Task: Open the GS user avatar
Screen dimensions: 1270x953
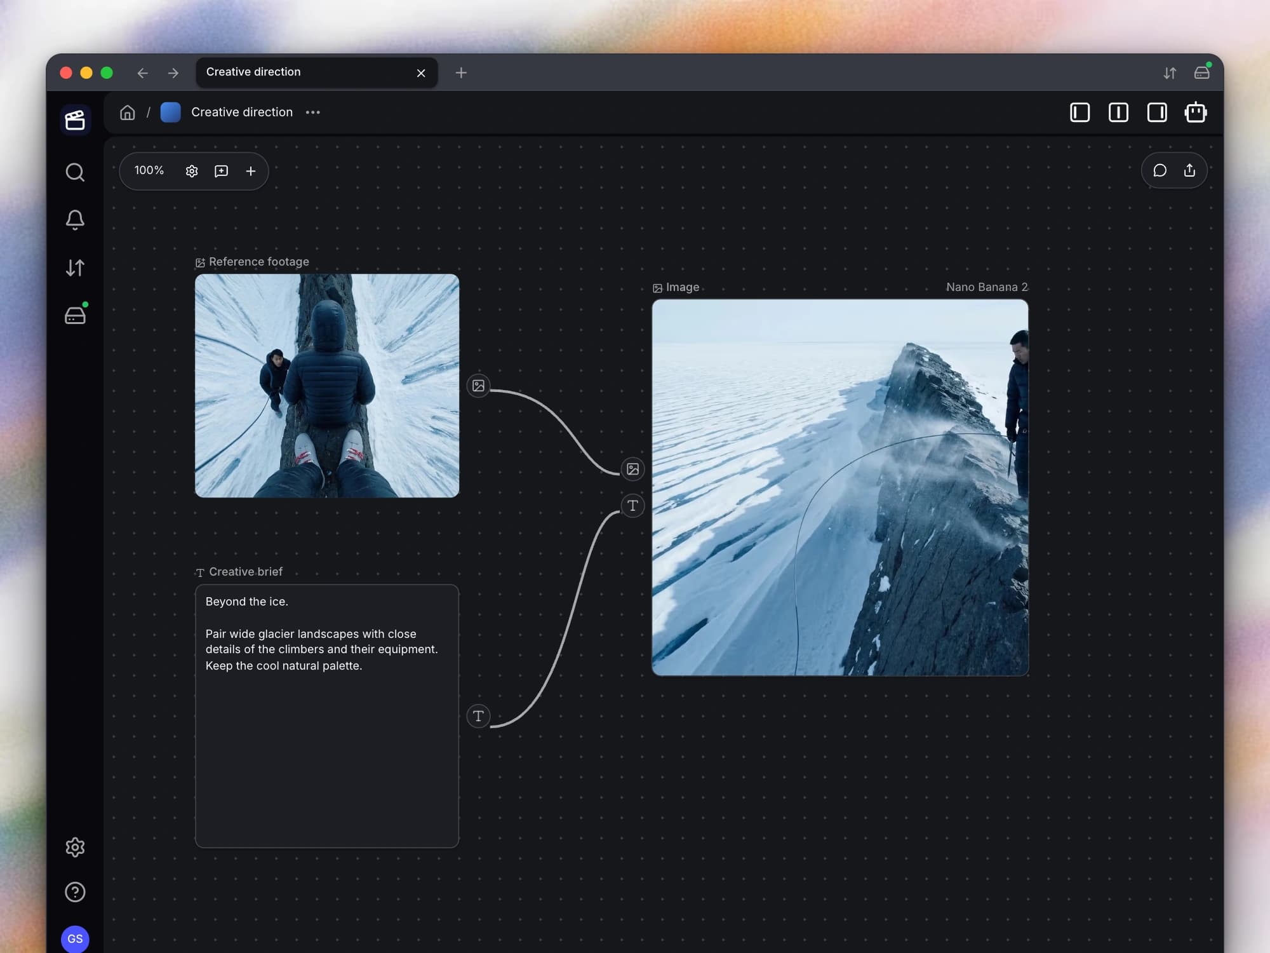Action: coord(75,938)
